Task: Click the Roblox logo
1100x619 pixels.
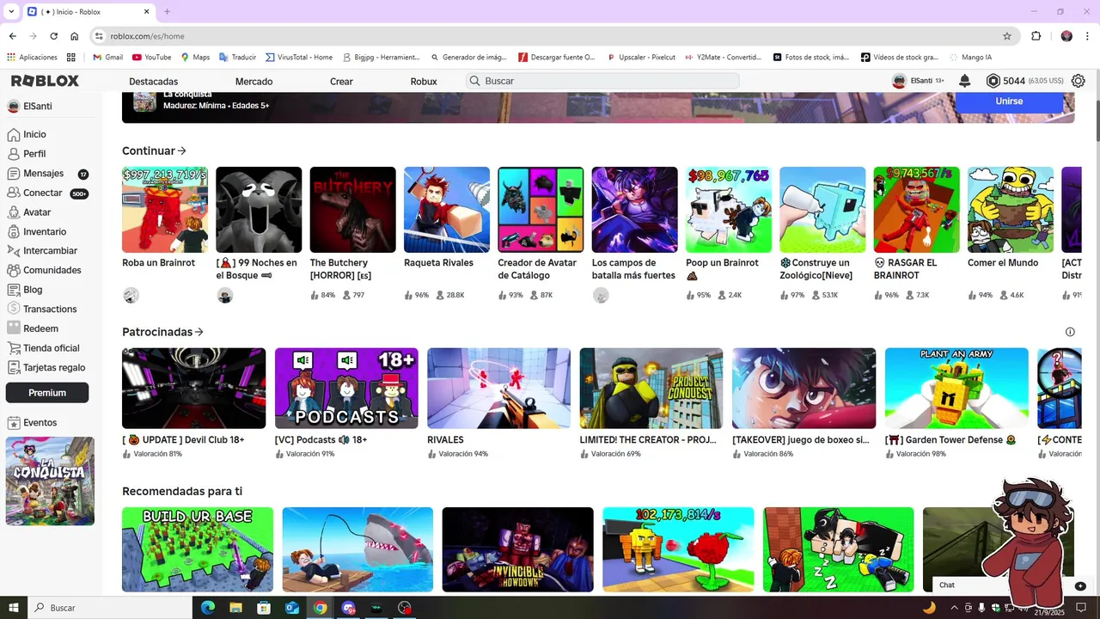Action: (x=45, y=81)
